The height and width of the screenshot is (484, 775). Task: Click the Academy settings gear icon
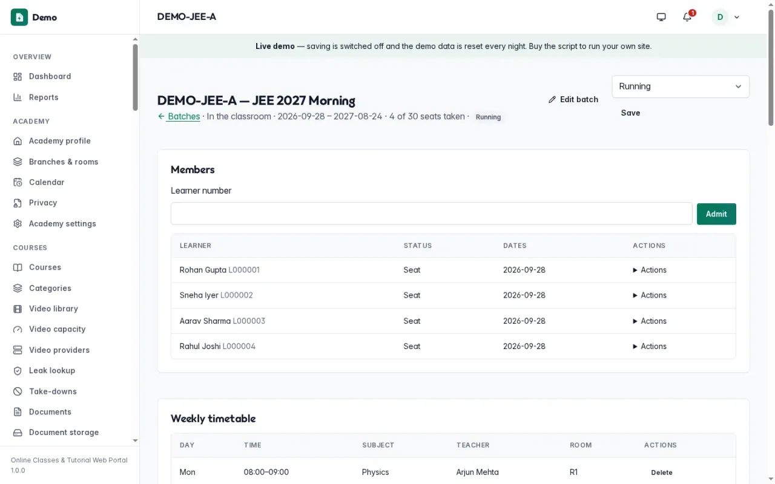(x=18, y=224)
